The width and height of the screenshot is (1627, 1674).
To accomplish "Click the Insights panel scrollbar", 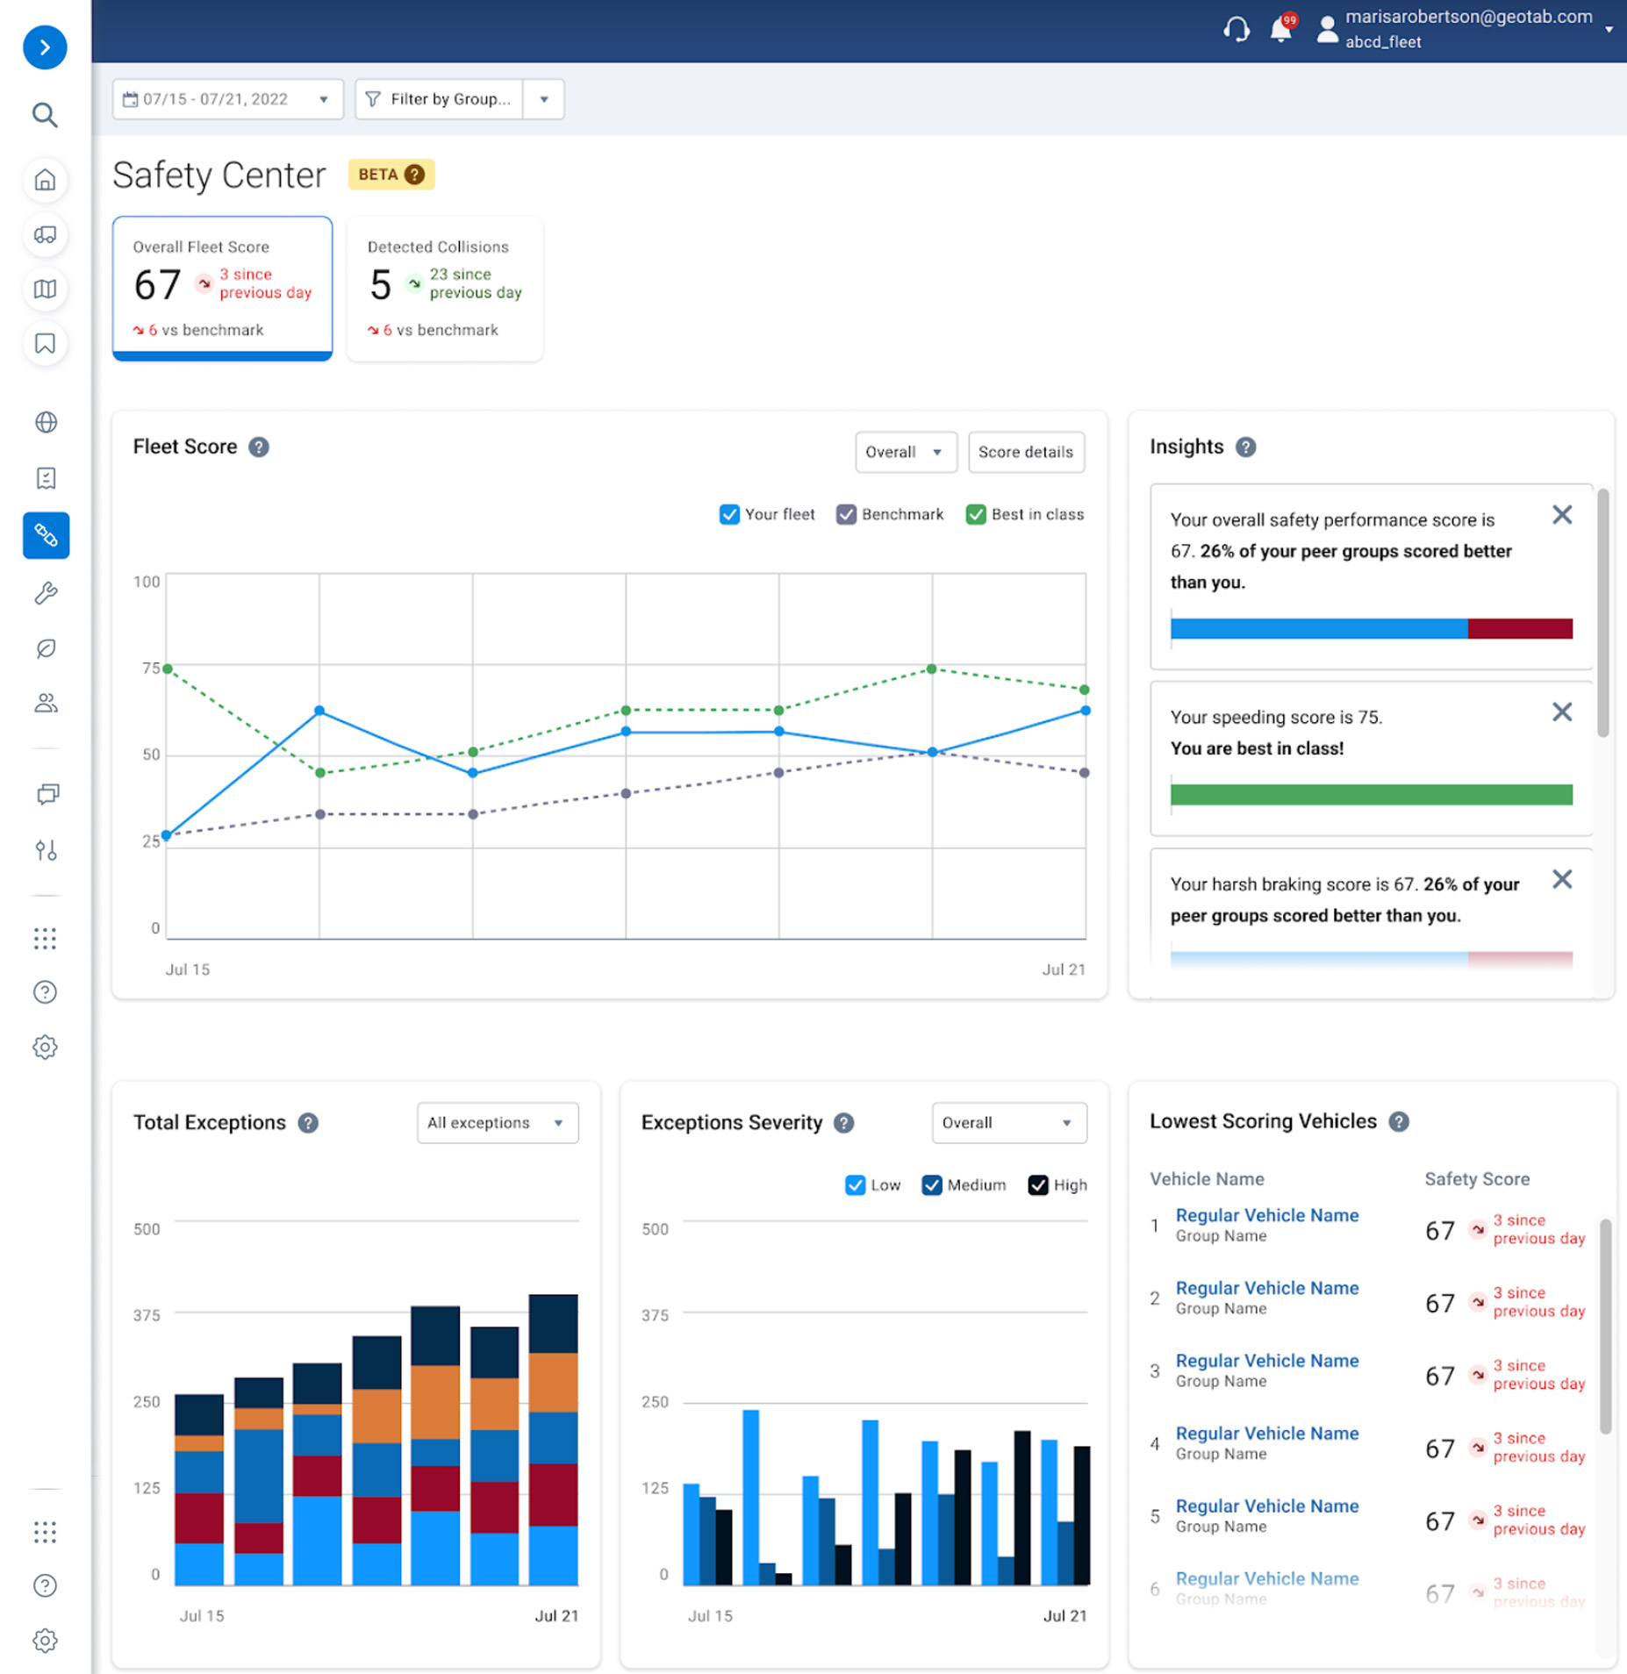I will coord(1602,614).
